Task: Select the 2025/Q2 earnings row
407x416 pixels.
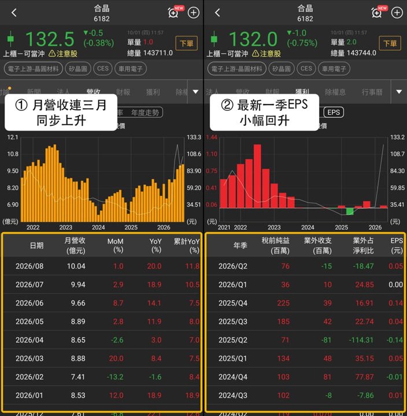Action: [x=305, y=340]
